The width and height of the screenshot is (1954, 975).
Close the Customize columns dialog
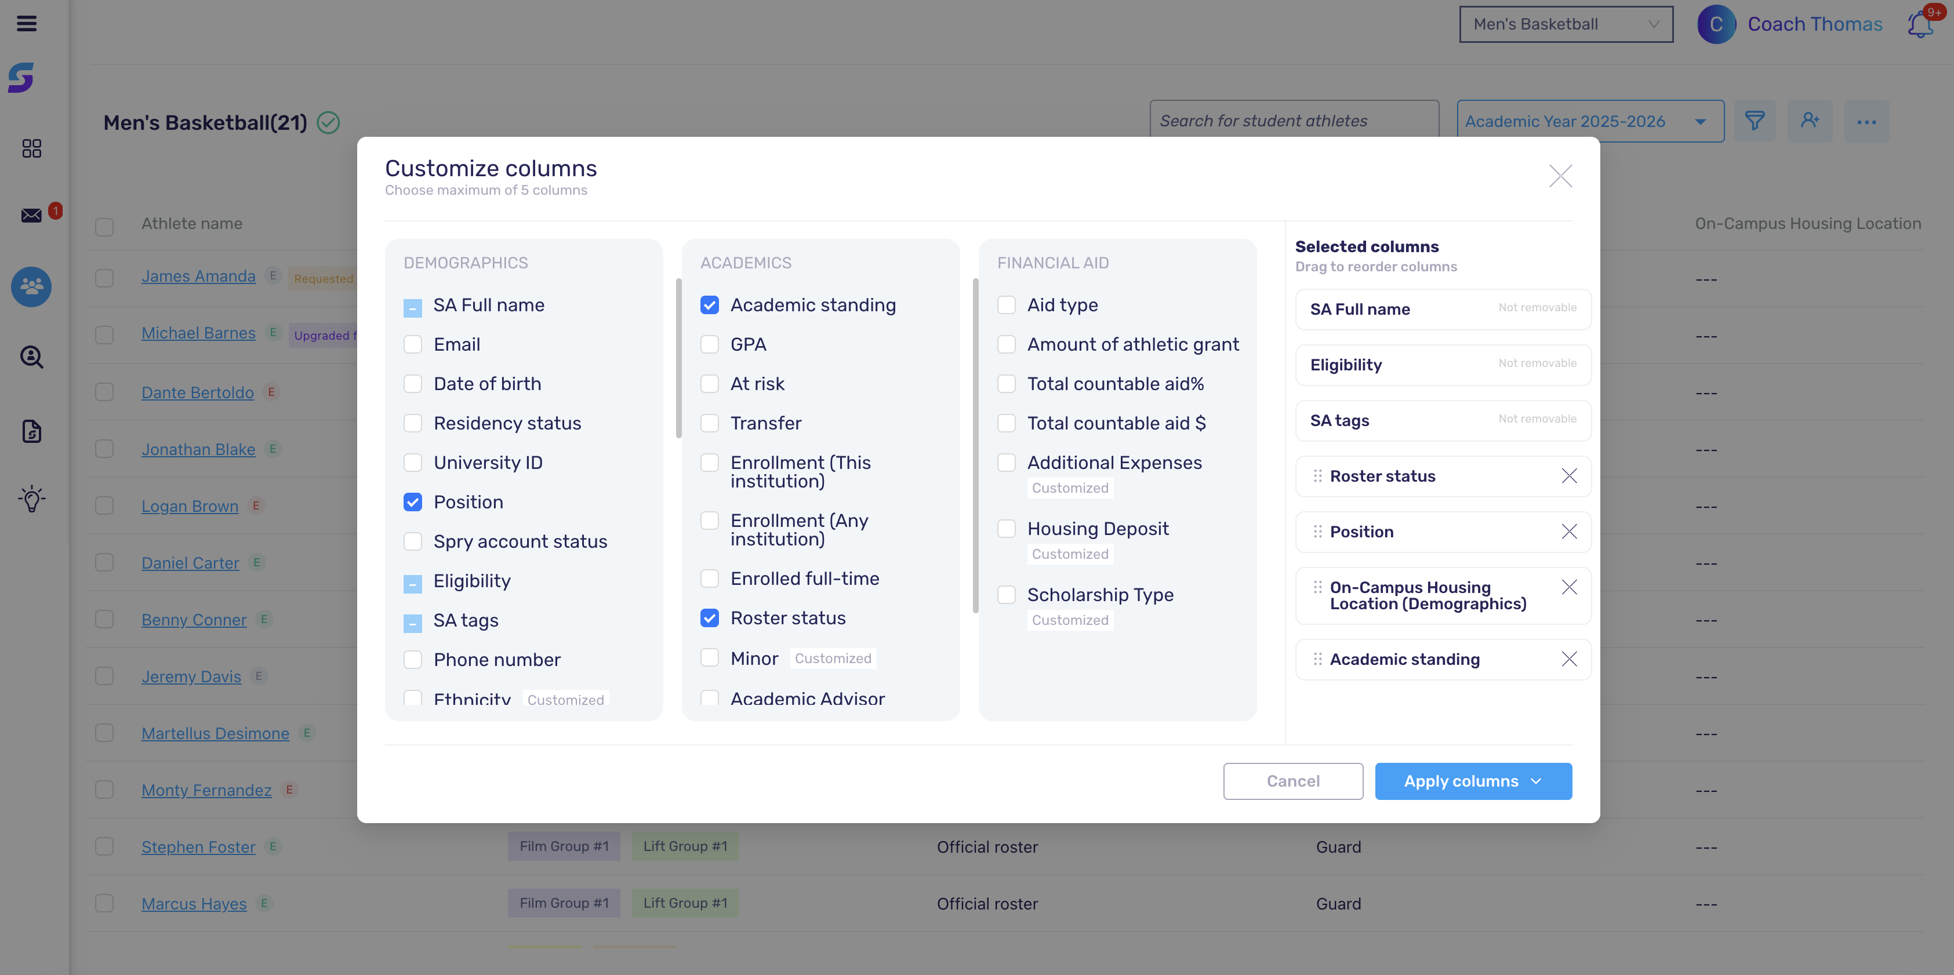click(1560, 176)
